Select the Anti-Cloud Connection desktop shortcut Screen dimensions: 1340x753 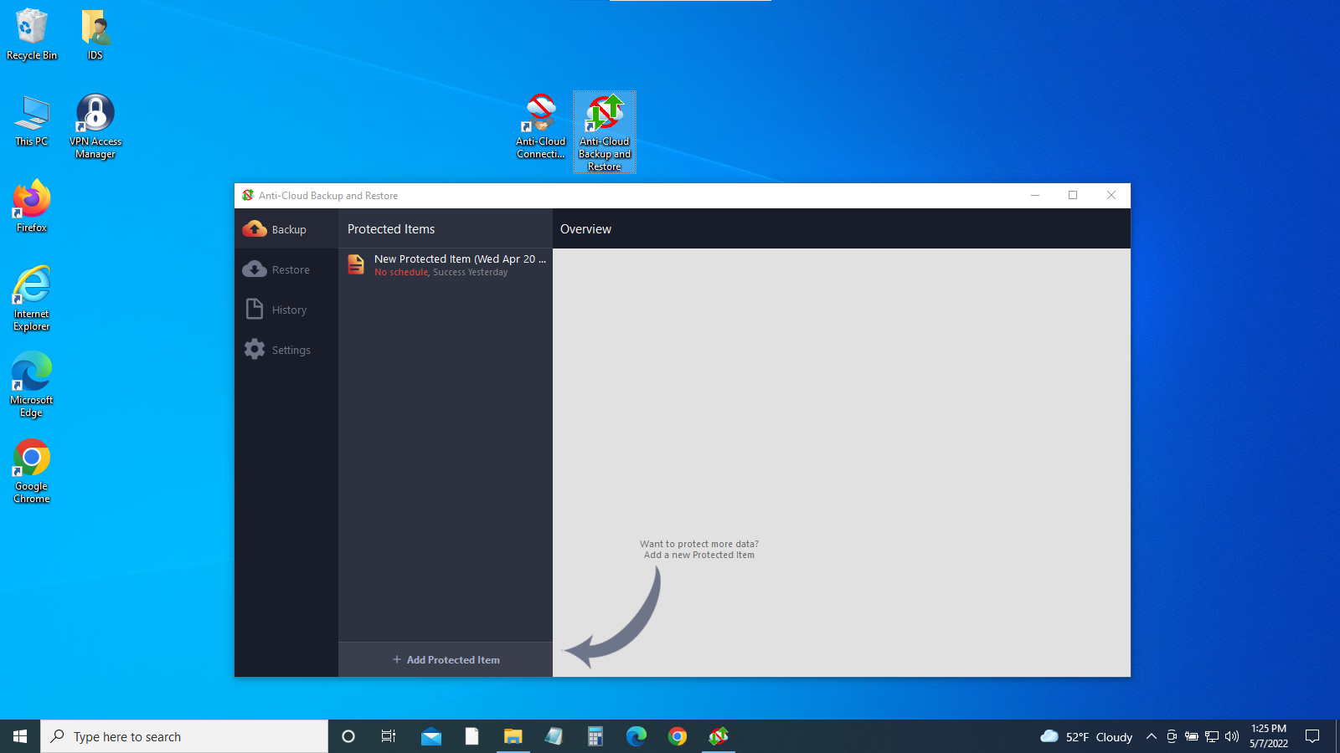pos(541,126)
